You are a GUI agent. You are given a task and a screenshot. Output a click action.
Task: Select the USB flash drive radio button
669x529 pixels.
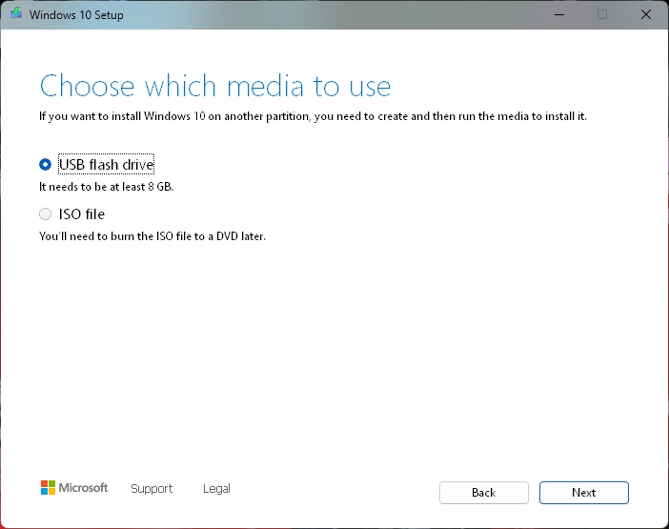pos(45,164)
